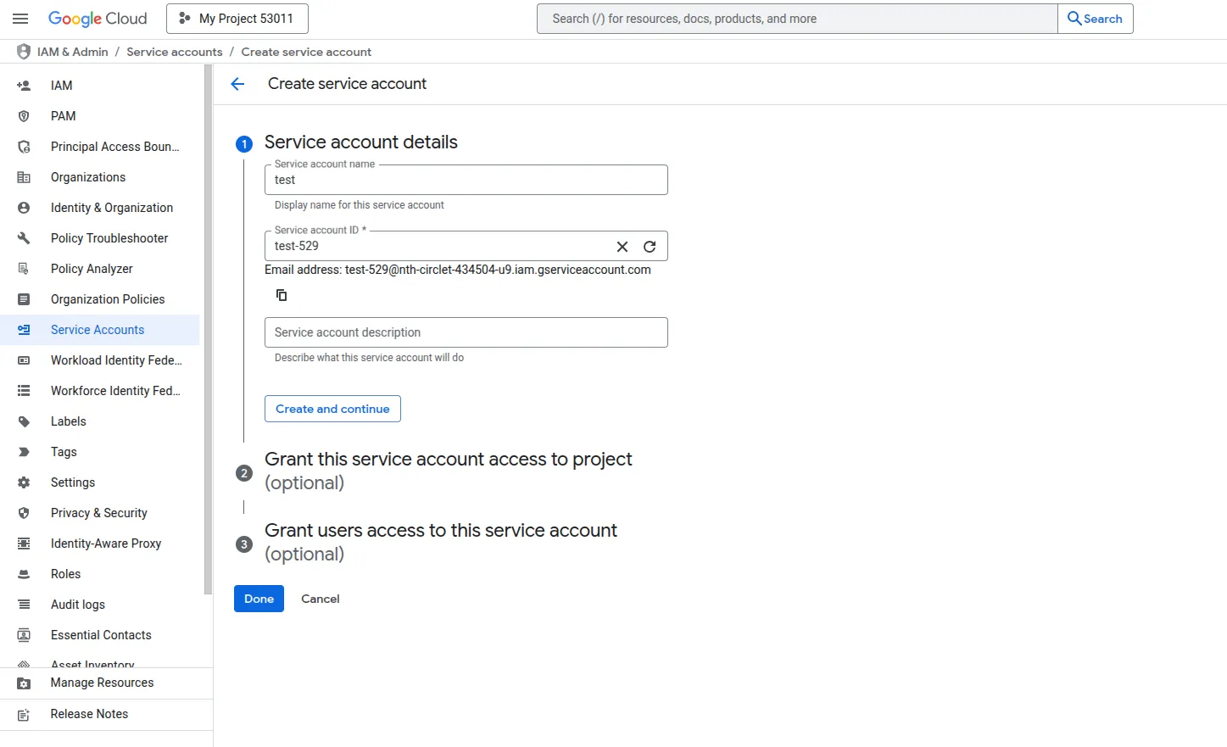This screenshot has height=747, width=1227.
Task: Open the Settings gear in the sidebar
Action: click(23, 482)
